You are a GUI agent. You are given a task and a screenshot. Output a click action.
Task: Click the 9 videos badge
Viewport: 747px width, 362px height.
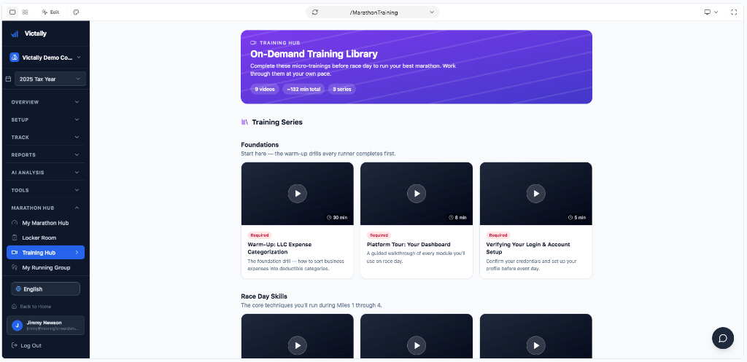[x=264, y=89]
